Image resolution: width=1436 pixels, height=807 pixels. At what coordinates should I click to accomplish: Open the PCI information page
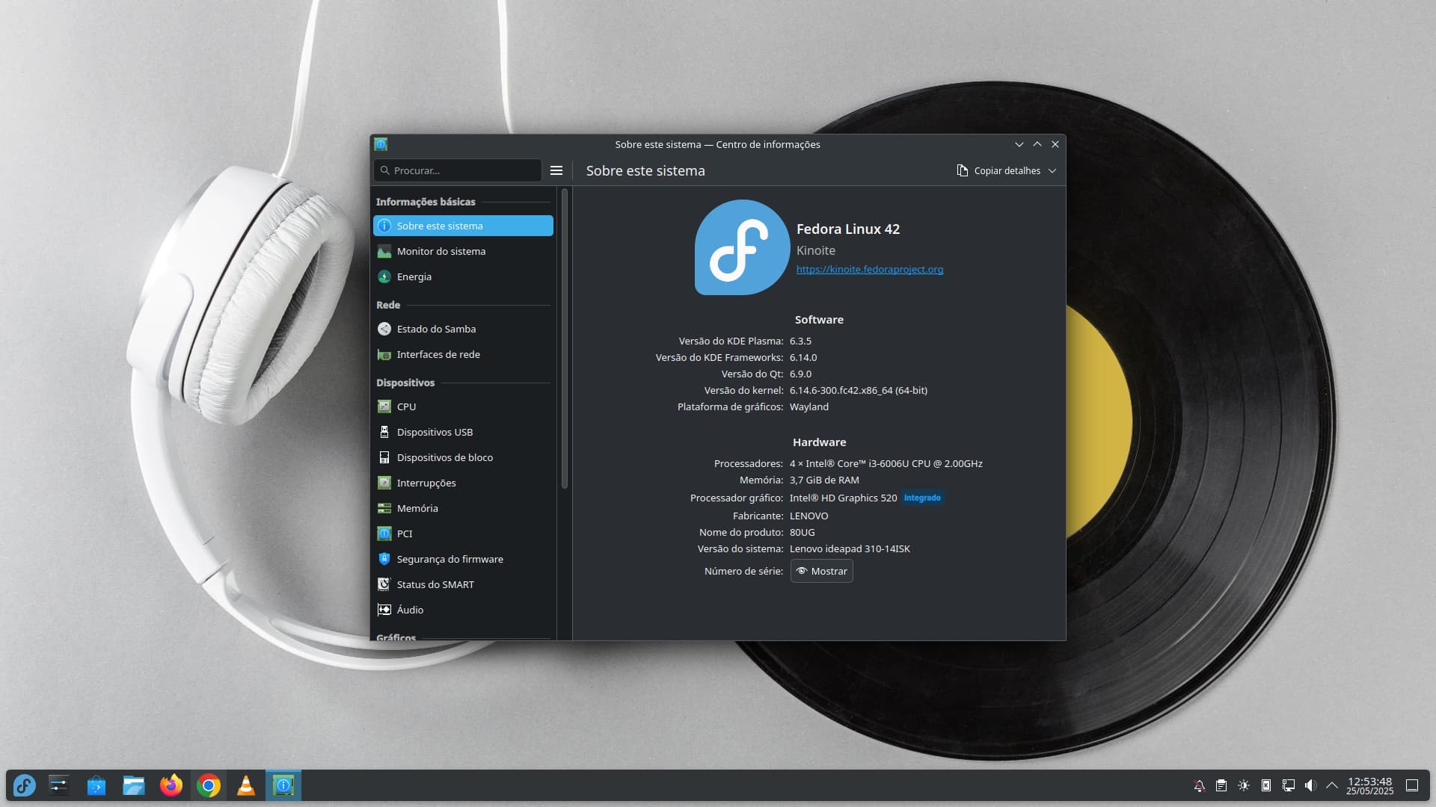(x=463, y=534)
